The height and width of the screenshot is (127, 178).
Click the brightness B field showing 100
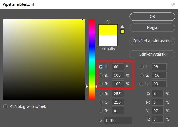pyautogui.click(x=118, y=84)
